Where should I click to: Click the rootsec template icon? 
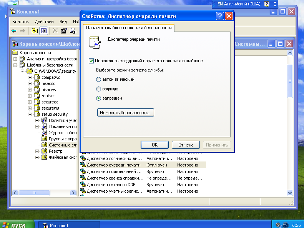(x=37, y=96)
